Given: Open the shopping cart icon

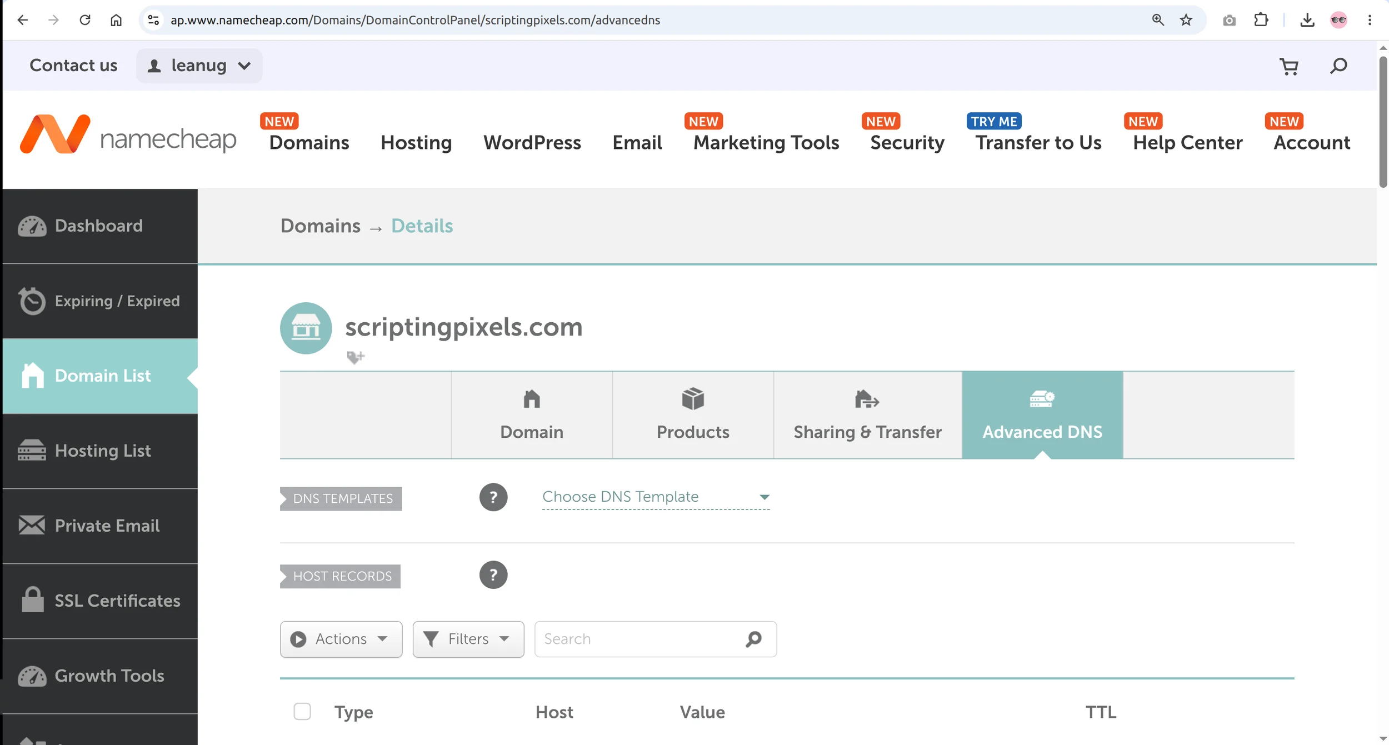Looking at the screenshot, I should point(1289,66).
